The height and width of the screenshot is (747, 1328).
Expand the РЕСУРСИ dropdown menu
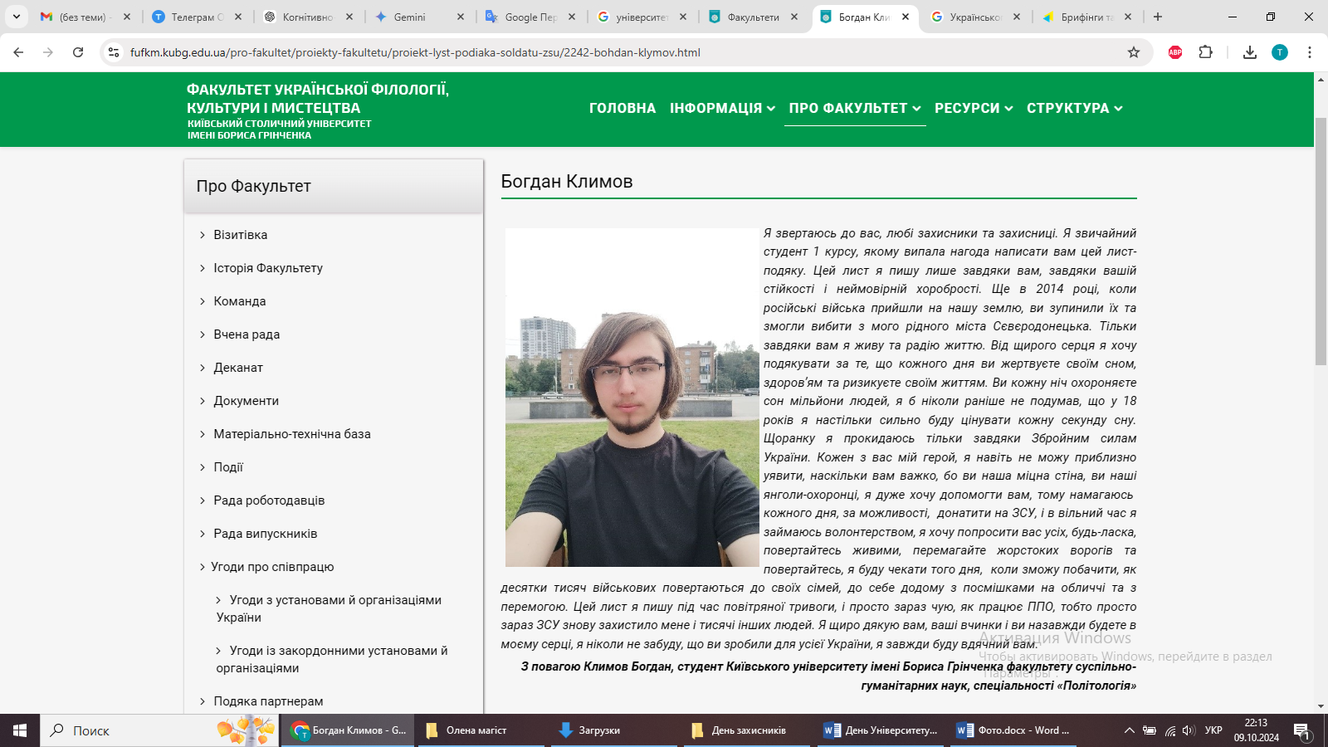[974, 108]
